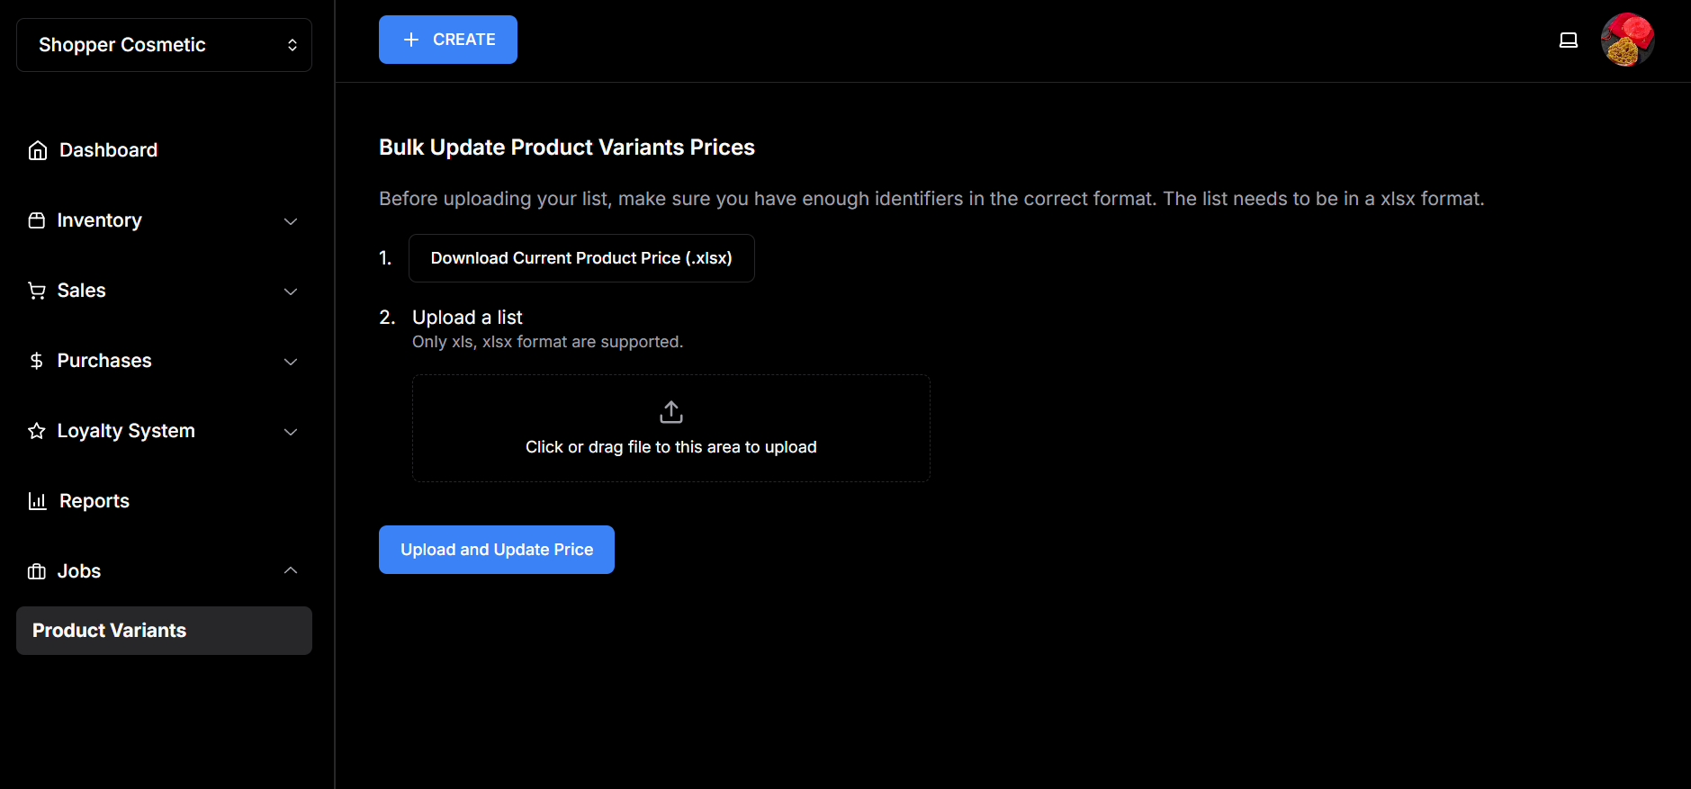Viewport: 1691px width, 789px height.
Task: Click the Purchases dollar sign icon
Action: tap(37, 361)
